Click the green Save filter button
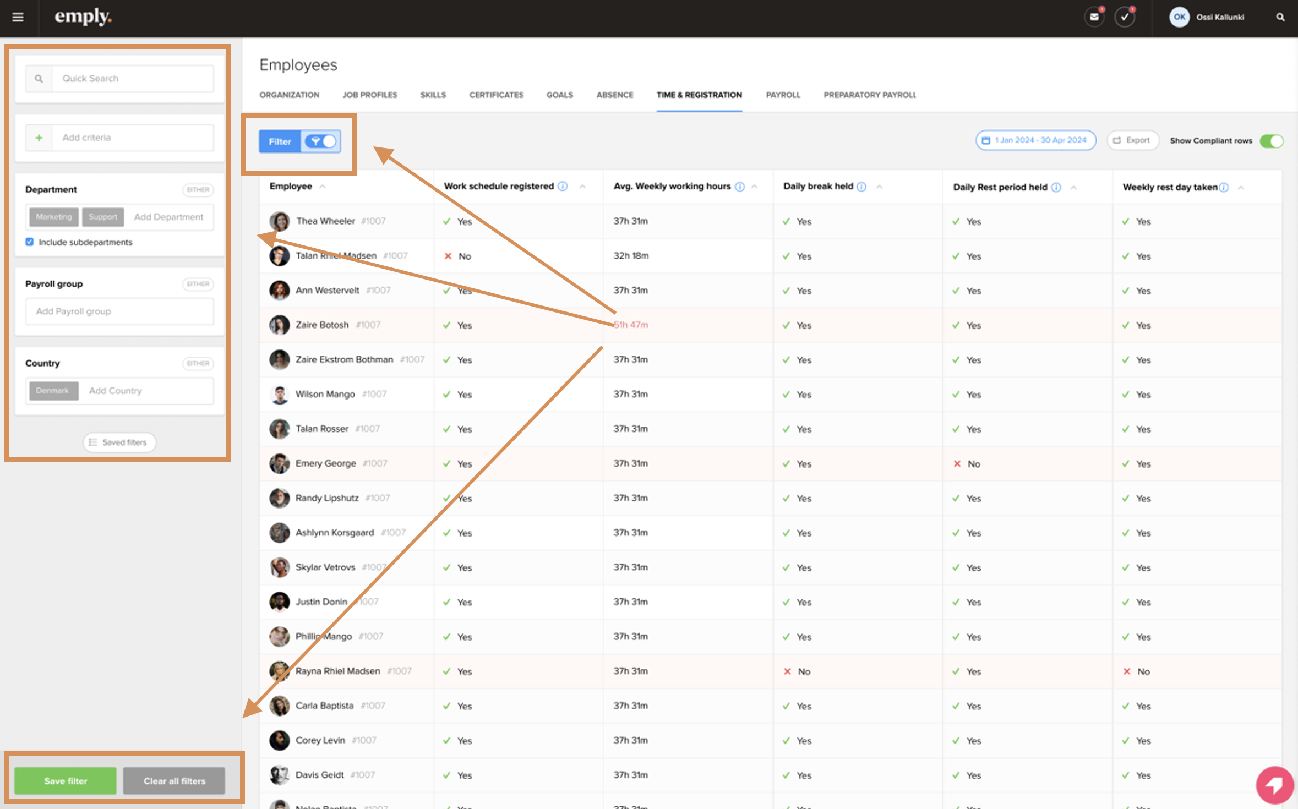This screenshot has width=1298, height=809. click(66, 780)
